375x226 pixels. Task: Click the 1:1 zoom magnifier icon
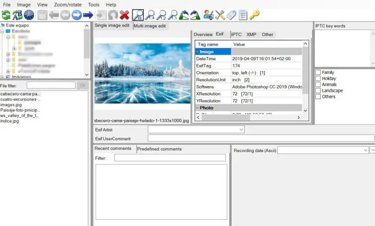(173, 15)
